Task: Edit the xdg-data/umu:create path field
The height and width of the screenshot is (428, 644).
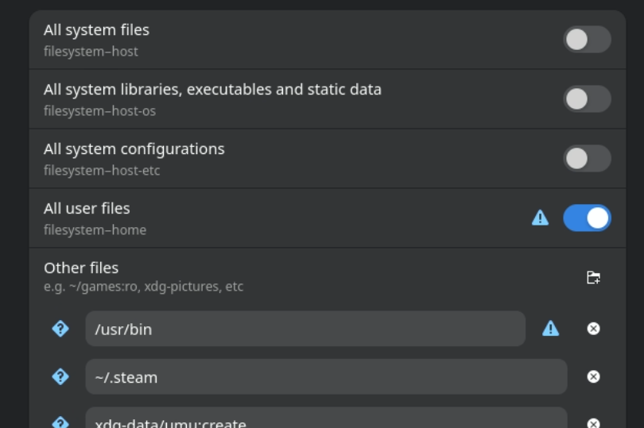Action: click(326, 421)
